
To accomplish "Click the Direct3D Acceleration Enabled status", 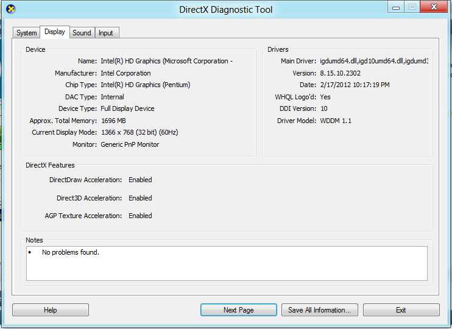I will tap(140, 198).
